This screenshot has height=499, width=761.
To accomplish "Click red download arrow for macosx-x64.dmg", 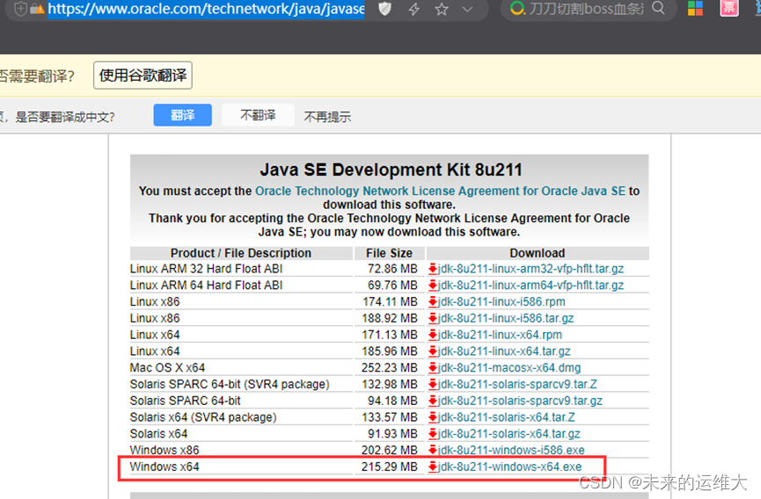I will [433, 368].
